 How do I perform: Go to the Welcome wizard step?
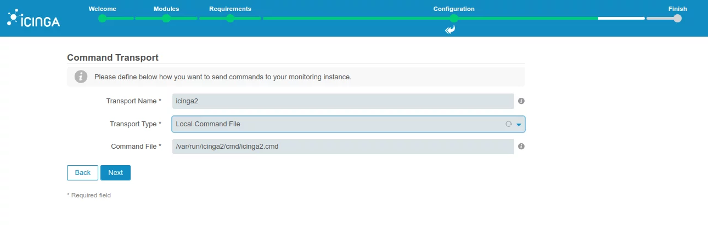(x=102, y=9)
